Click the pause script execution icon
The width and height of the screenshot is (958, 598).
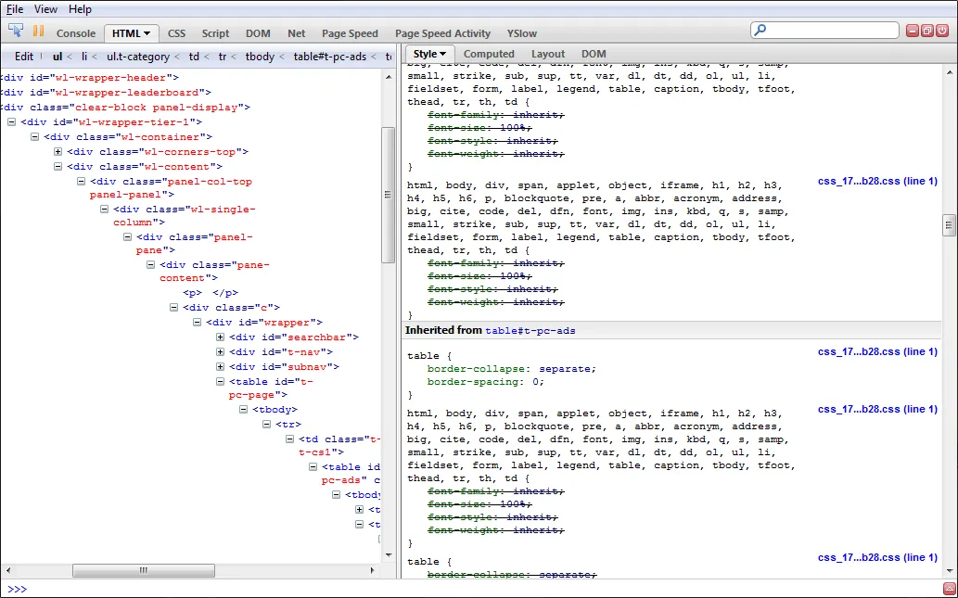coord(39,31)
